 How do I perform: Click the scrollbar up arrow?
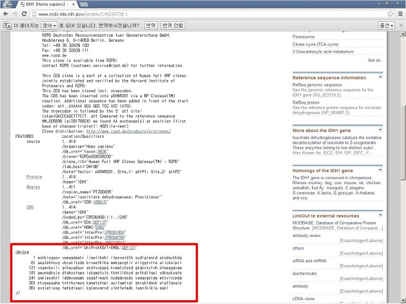point(403,34)
